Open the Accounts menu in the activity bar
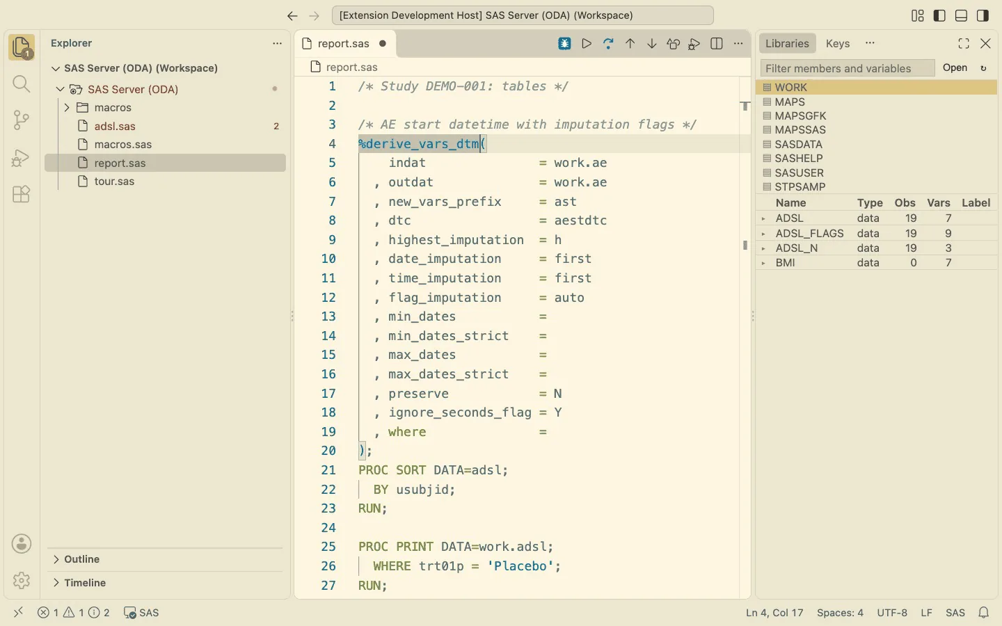1002x626 pixels. 22,544
